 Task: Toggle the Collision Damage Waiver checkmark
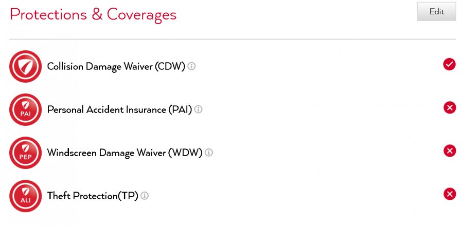point(449,64)
